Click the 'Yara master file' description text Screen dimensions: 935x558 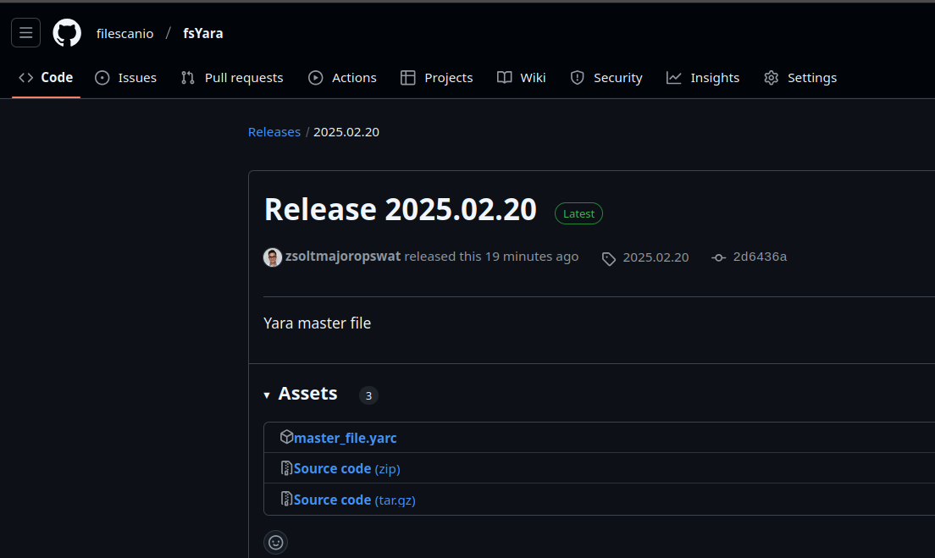click(318, 323)
